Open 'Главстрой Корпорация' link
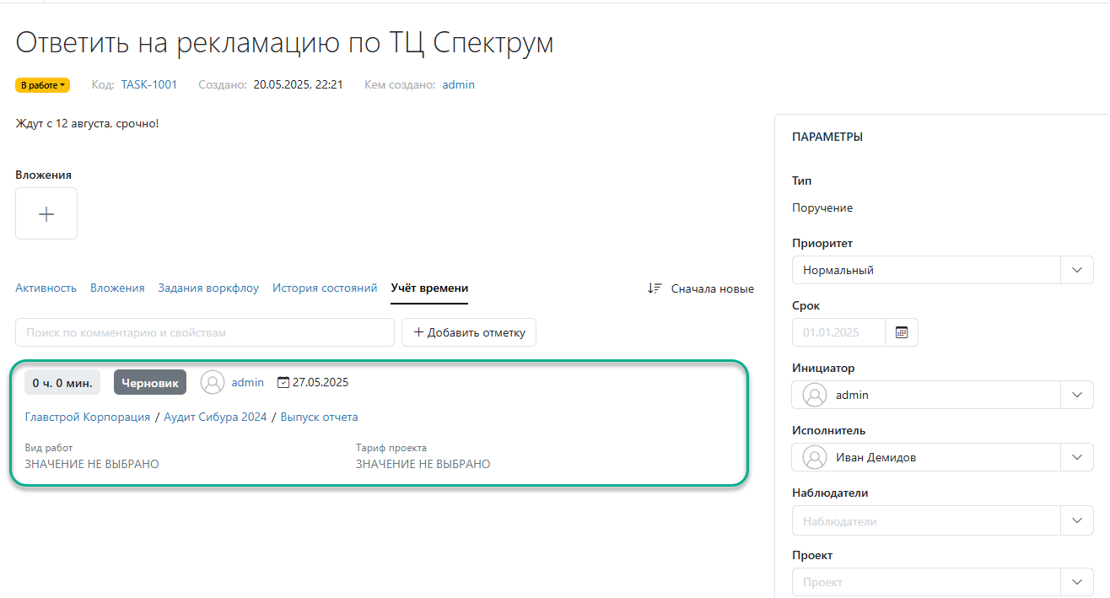 (88, 417)
